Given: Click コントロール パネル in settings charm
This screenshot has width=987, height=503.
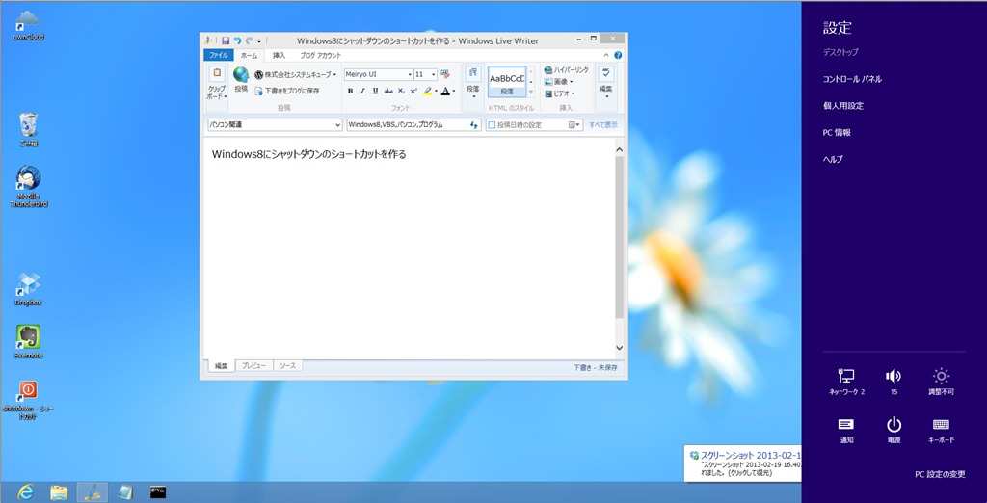Looking at the screenshot, I should [852, 79].
